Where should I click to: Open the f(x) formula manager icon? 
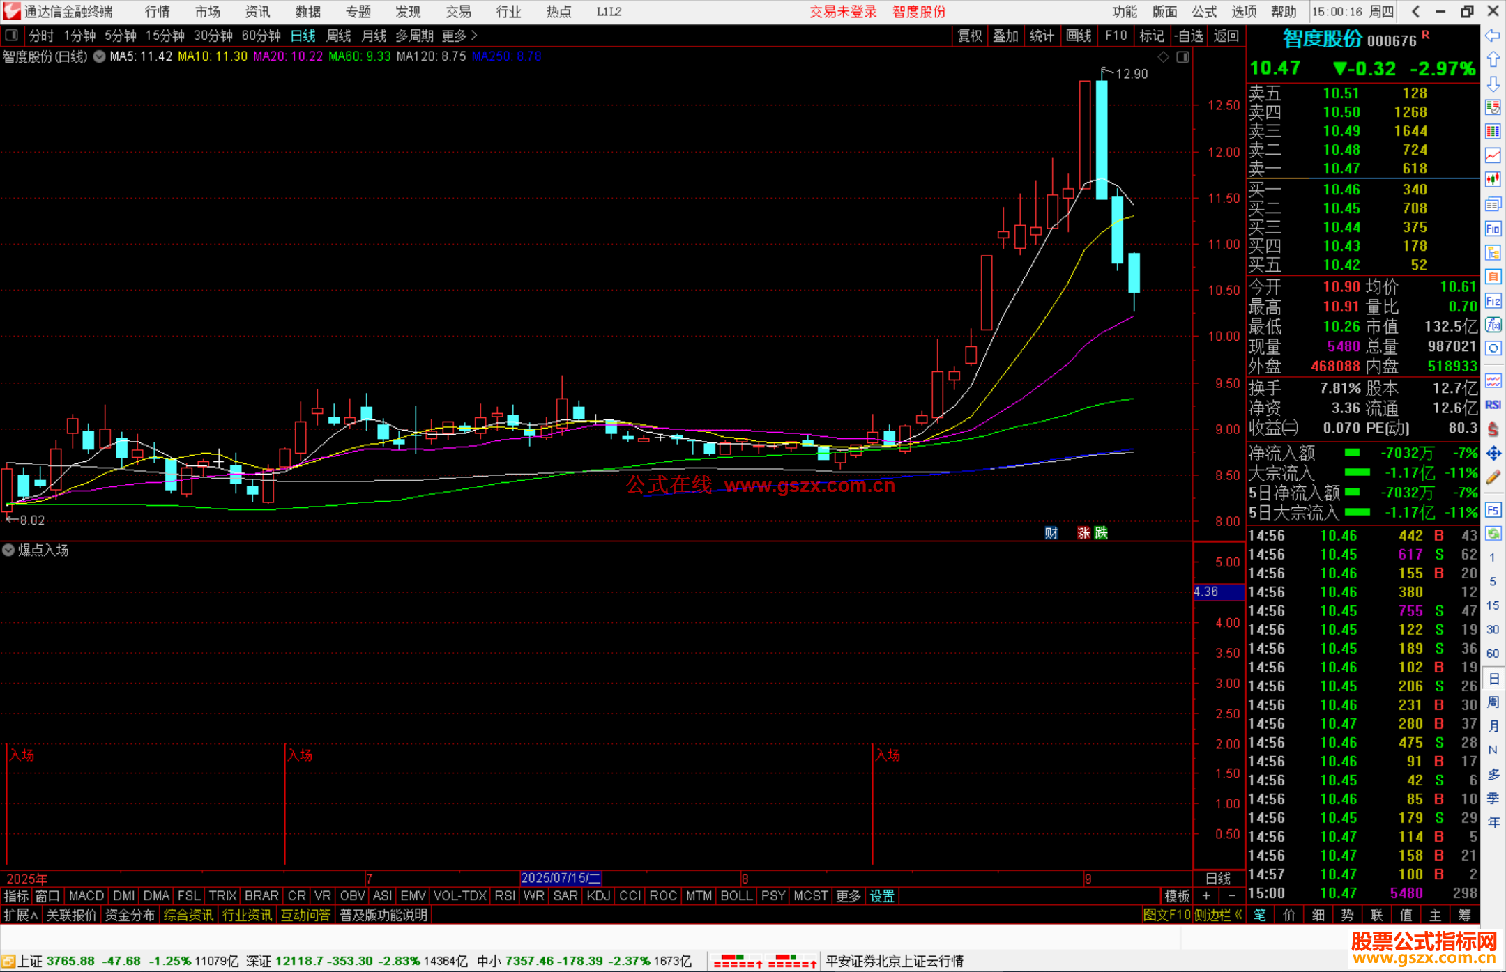[x=1493, y=325]
